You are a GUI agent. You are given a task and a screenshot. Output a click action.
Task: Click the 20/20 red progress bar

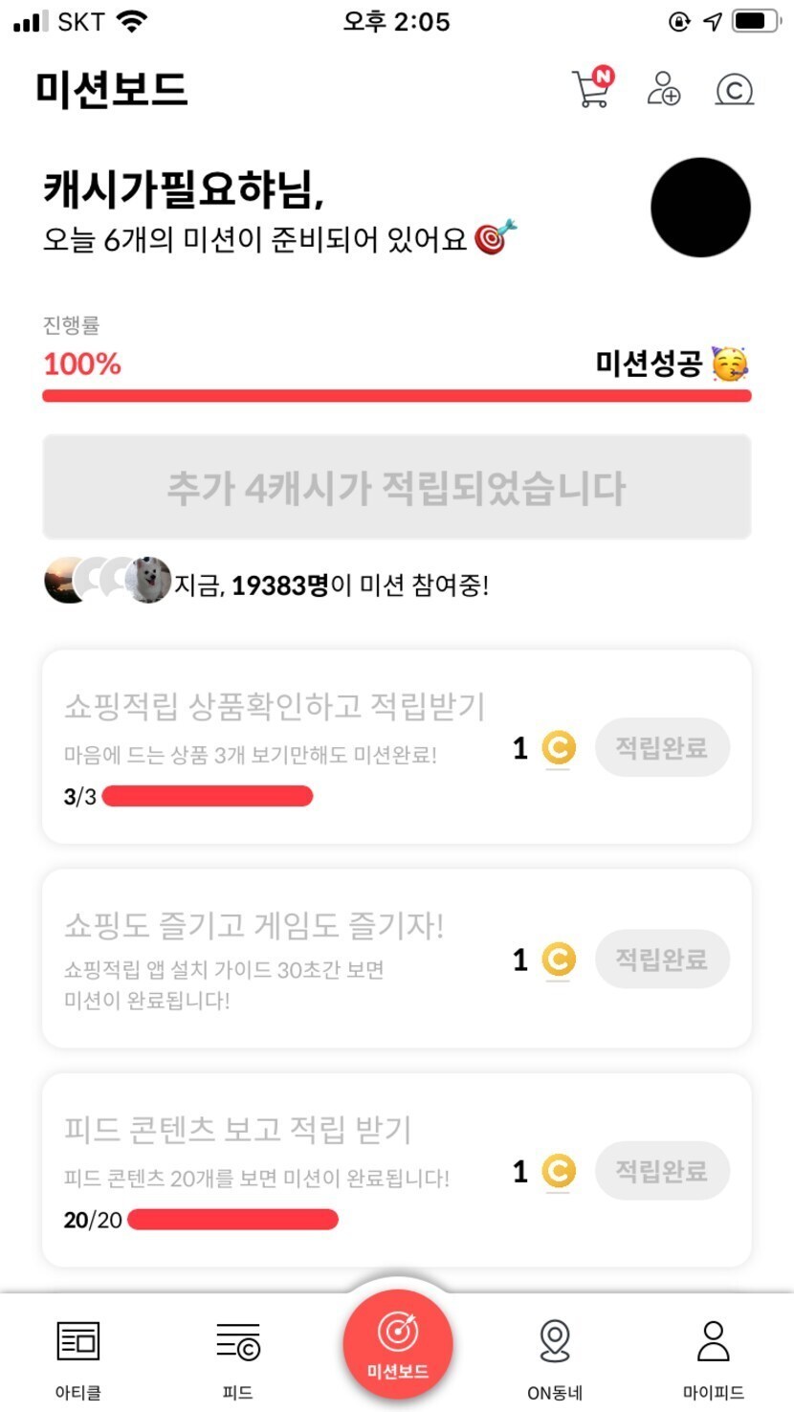pyautogui.click(x=232, y=1219)
